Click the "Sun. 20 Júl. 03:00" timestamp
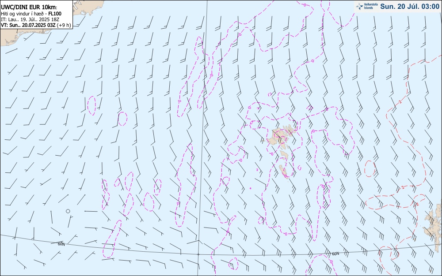Screen dimensions: 442x276 (410, 7)
